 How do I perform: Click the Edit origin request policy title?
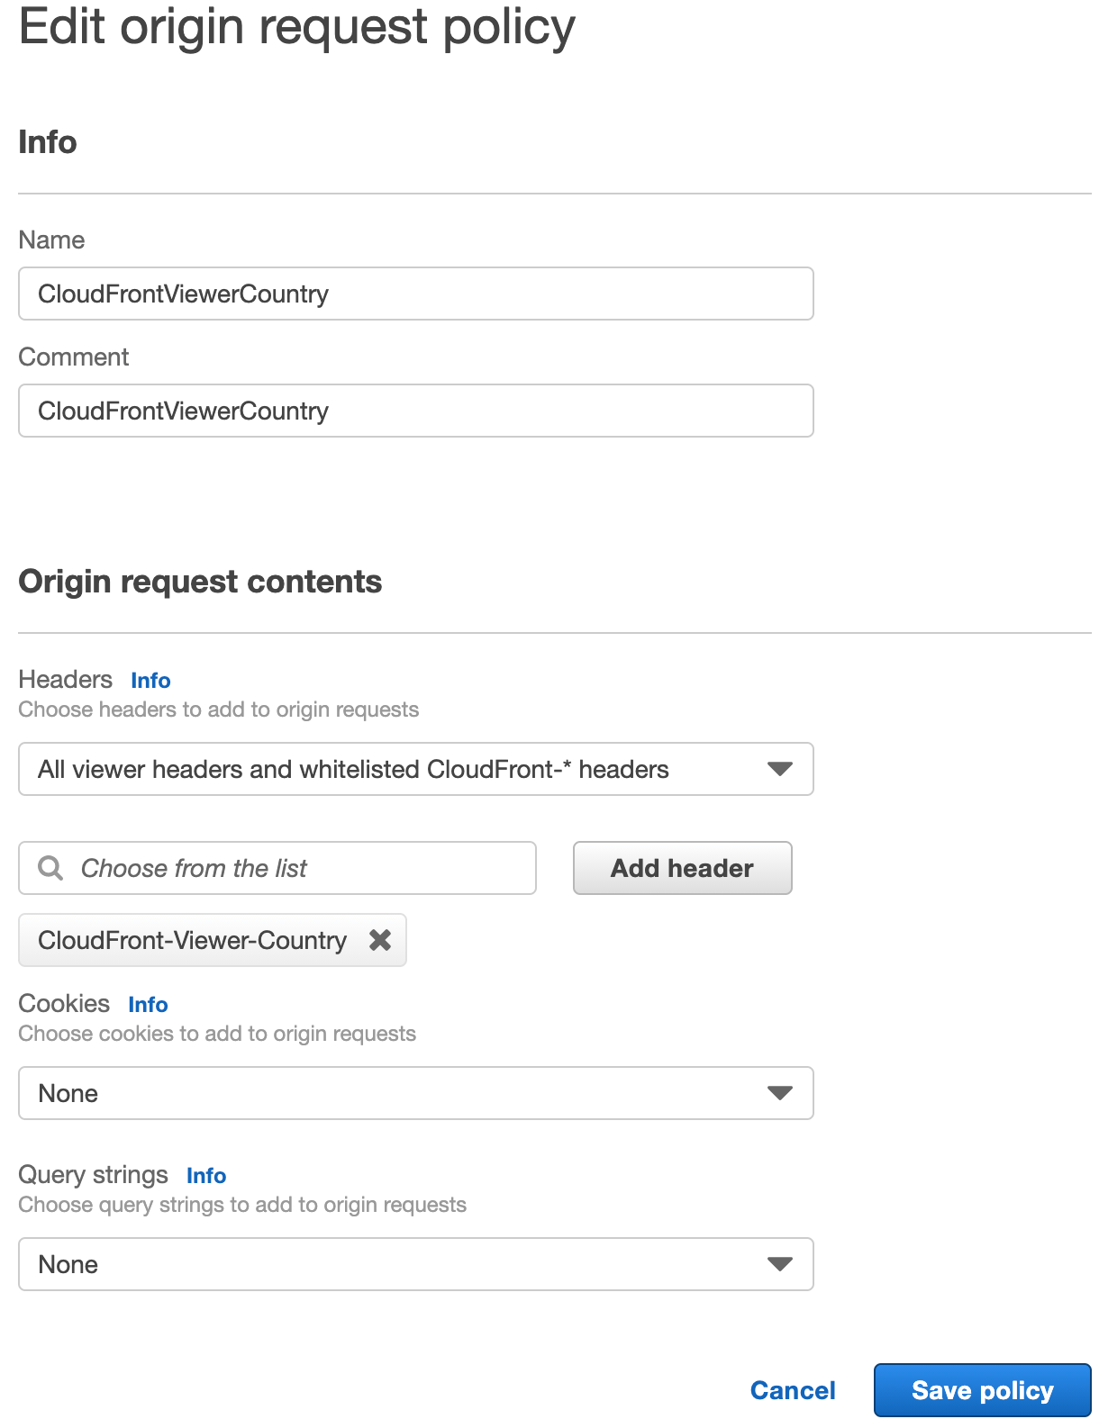click(x=297, y=27)
